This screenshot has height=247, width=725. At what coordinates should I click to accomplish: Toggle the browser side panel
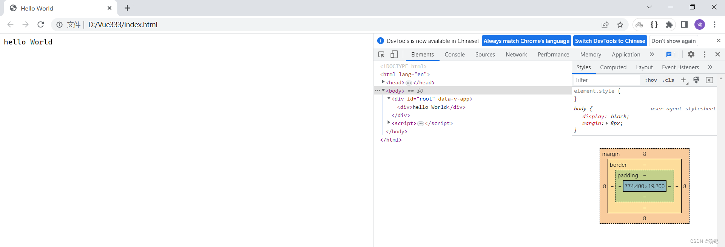click(684, 24)
